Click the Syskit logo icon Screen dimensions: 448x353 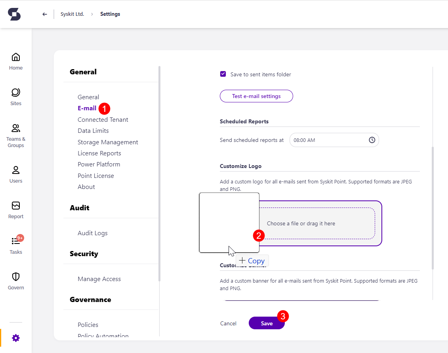pos(14,14)
